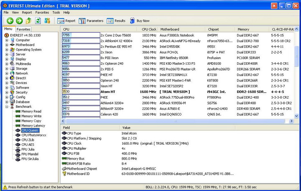Open the users/community toolbar icon
301x191 pixels.
coord(47,20)
